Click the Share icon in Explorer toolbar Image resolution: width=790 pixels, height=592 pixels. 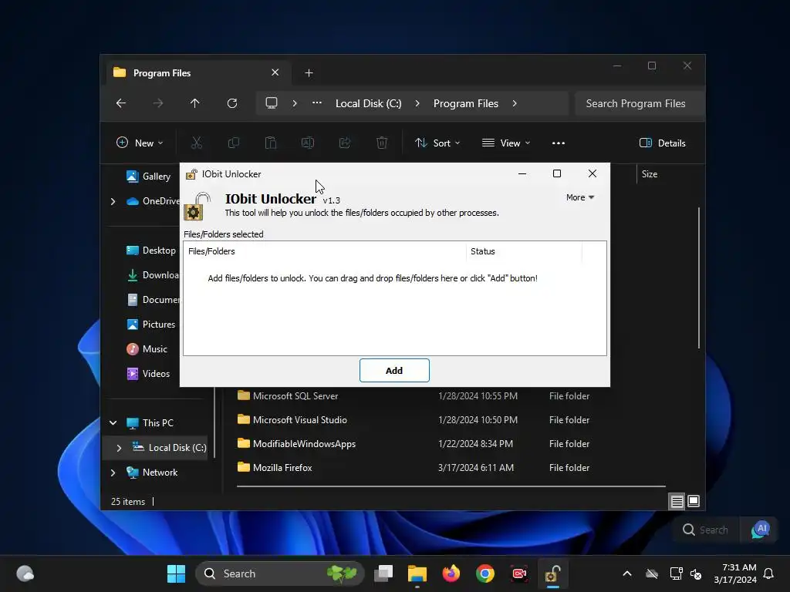click(345, 143)
